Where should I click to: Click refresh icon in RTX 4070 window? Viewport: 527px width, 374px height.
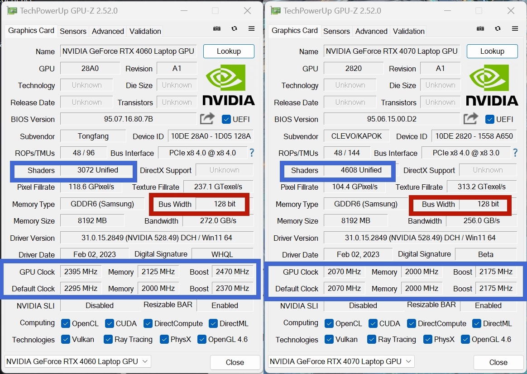tap(498, 28)
